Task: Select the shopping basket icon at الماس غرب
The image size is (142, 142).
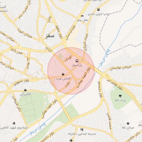Action: tap(63, 74)
